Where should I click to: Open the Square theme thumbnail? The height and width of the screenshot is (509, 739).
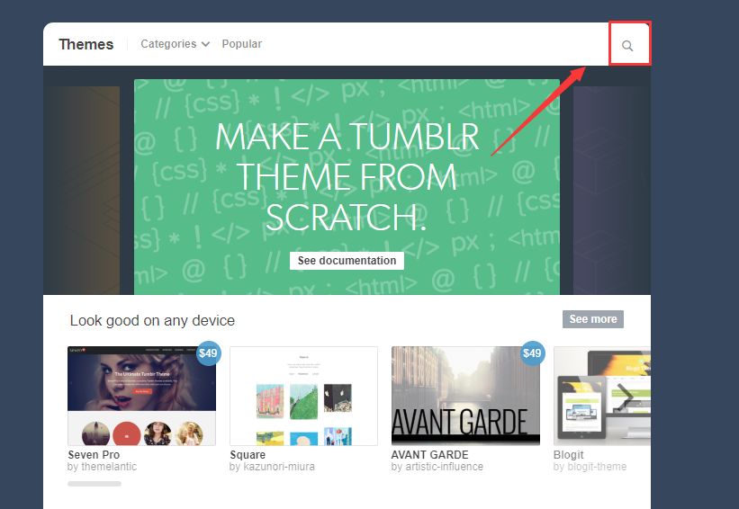coord(303,396)
